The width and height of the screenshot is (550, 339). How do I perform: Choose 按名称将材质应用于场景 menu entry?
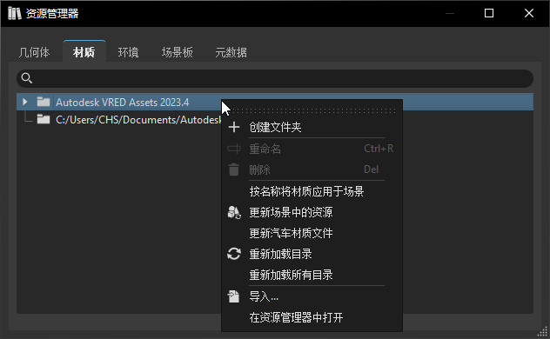point(312,191)
